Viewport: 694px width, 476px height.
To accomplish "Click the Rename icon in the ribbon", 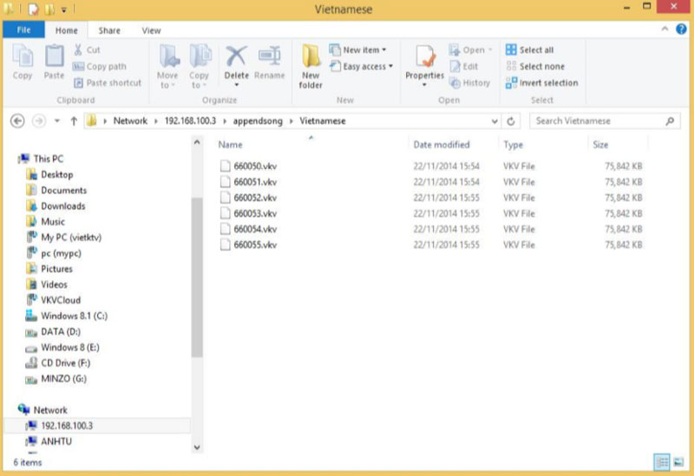I will click(269, 62).
